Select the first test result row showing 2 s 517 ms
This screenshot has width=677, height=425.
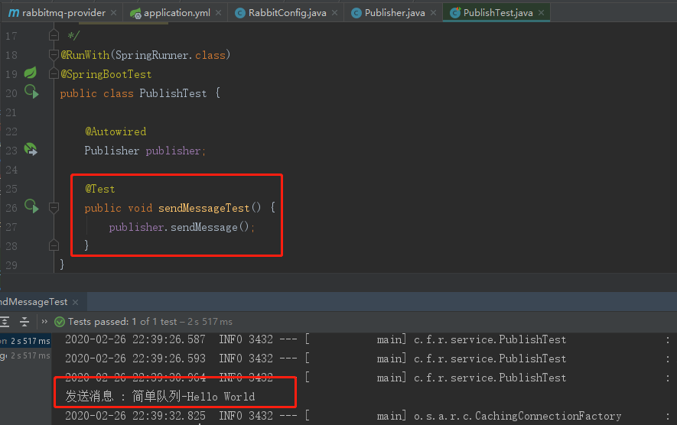point(25,341)
